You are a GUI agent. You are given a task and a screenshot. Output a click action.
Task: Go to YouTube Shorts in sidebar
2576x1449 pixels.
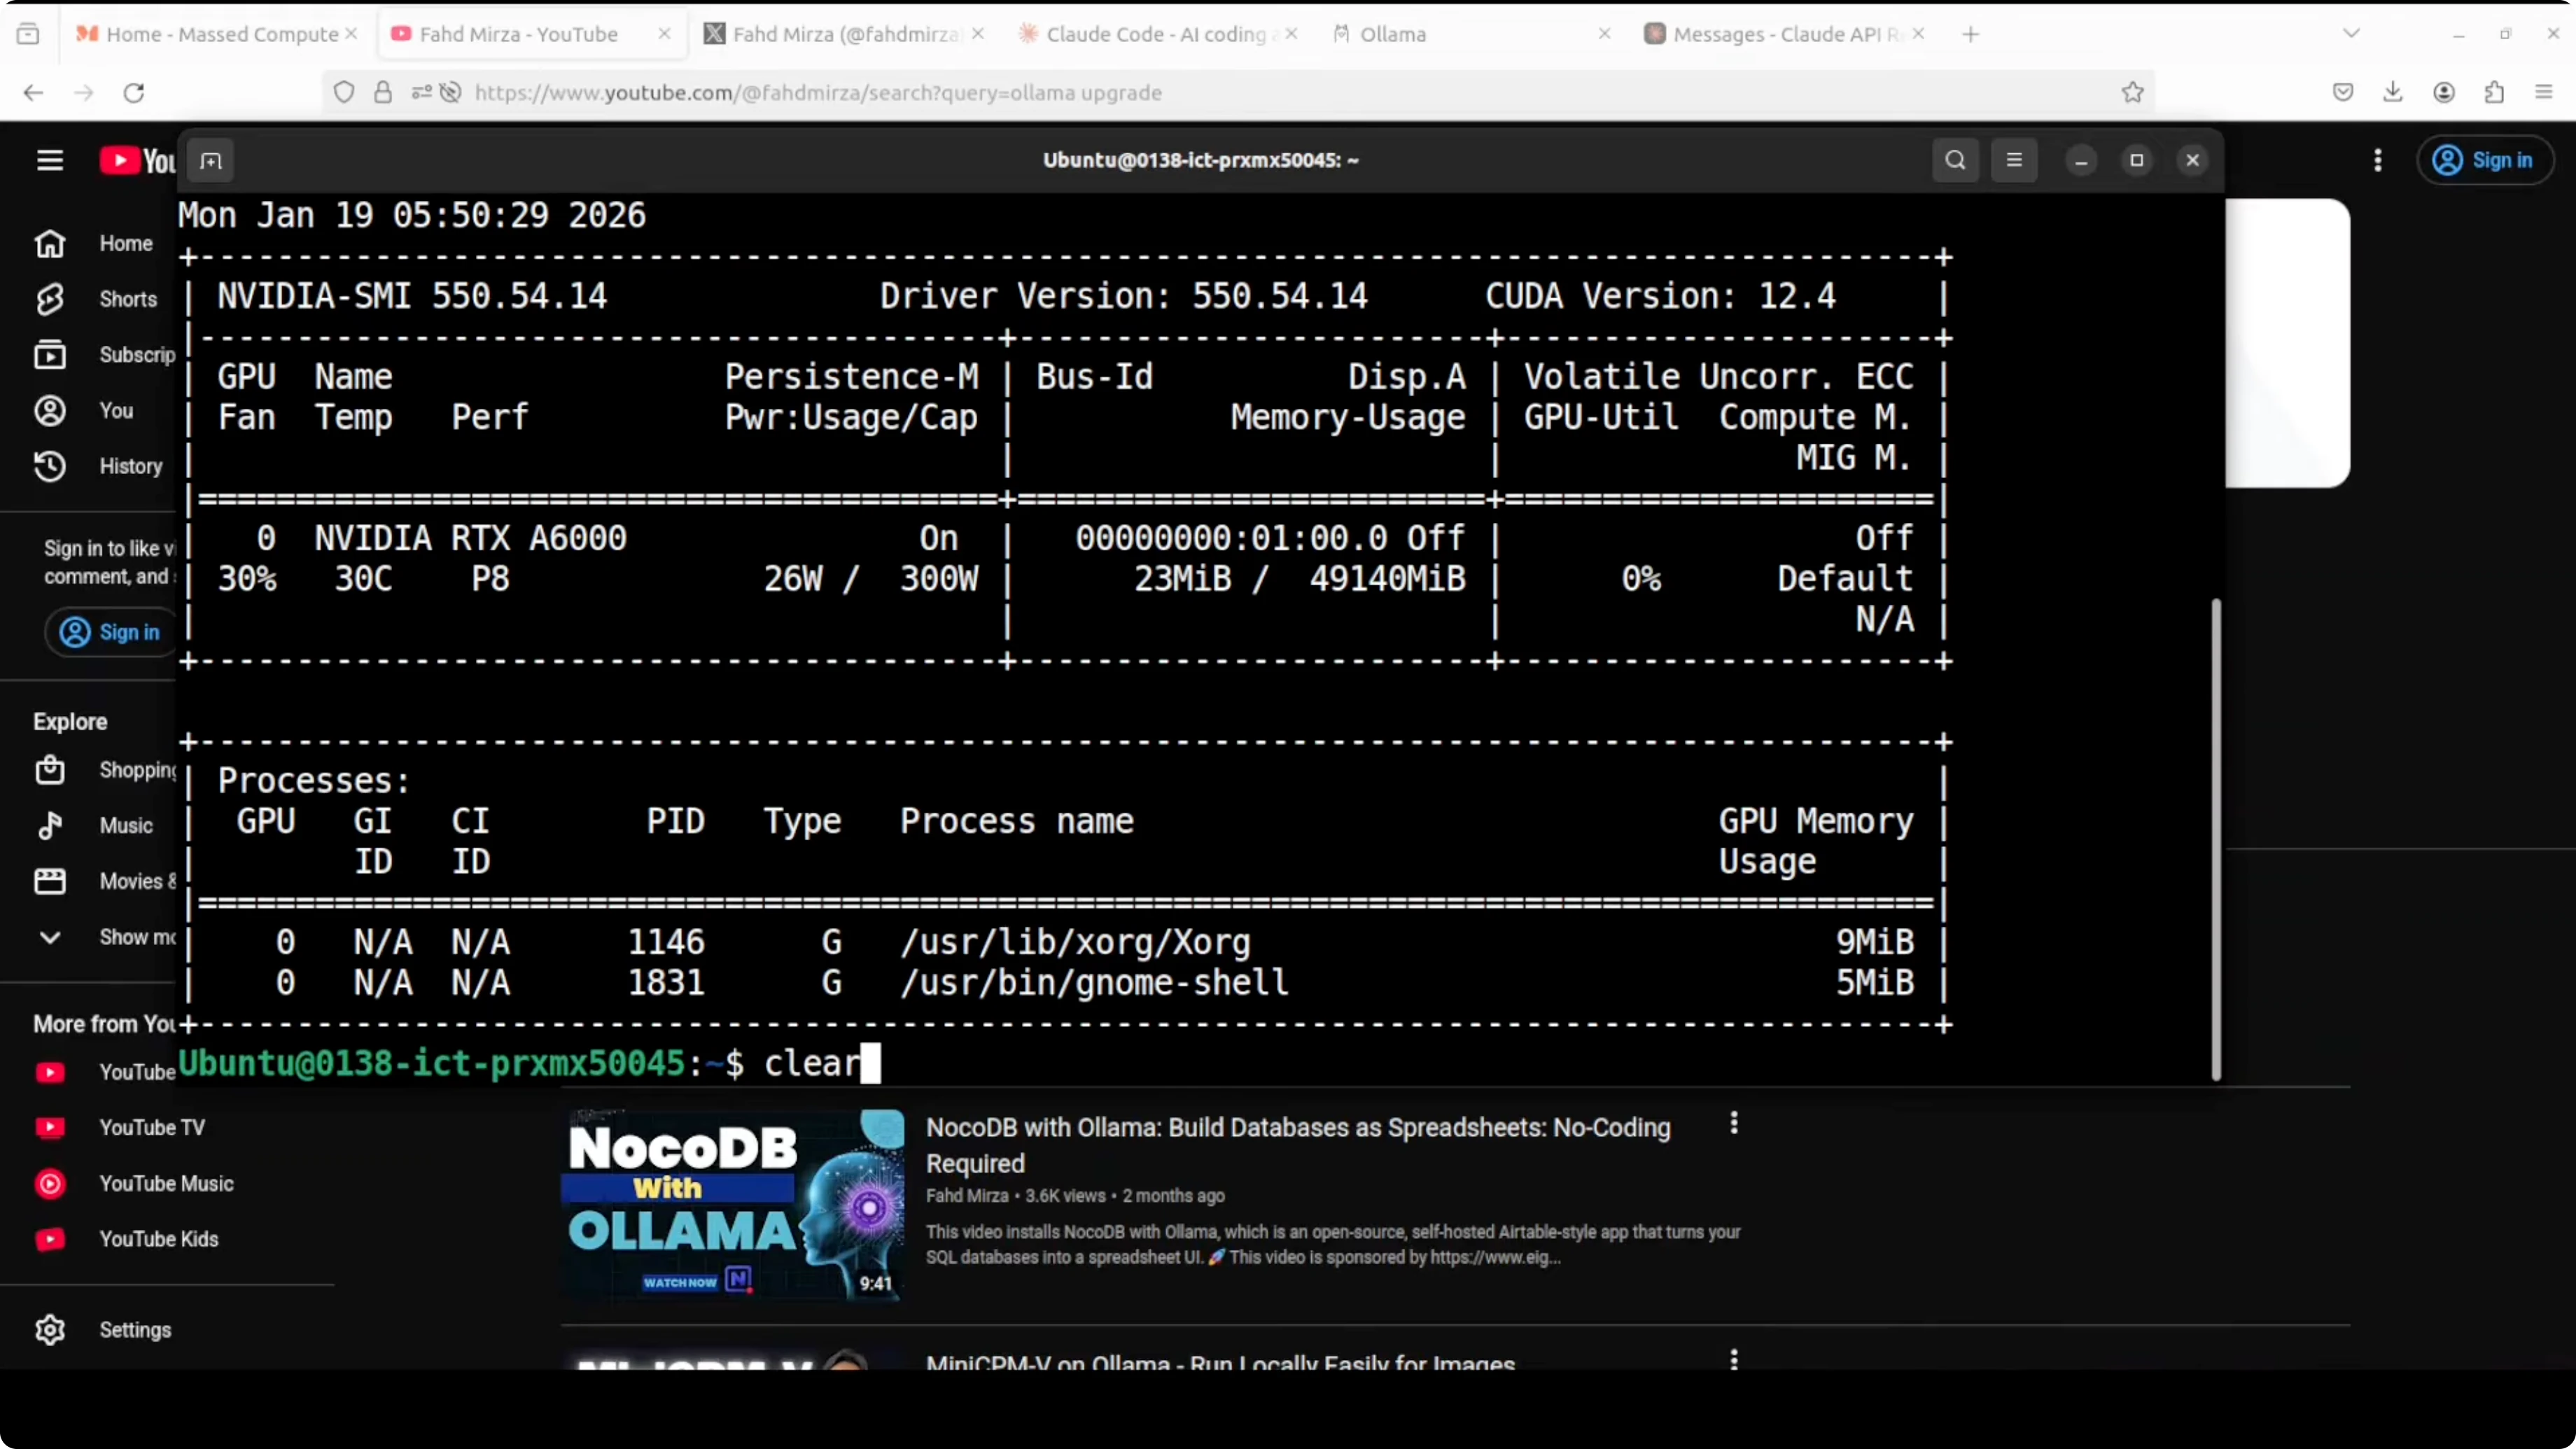127,299
